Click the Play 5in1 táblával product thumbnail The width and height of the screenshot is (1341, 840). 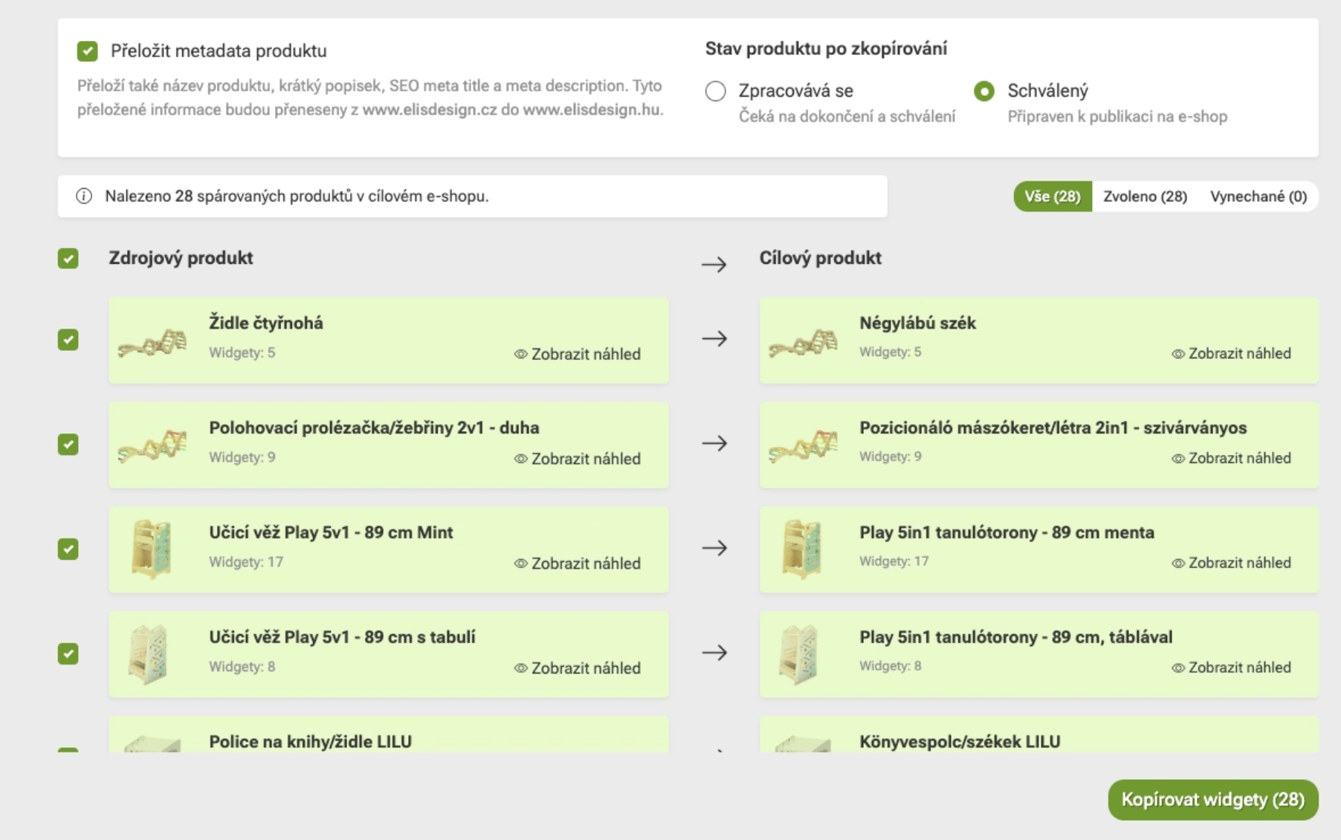pyautogui.click(x=801, y=654)
